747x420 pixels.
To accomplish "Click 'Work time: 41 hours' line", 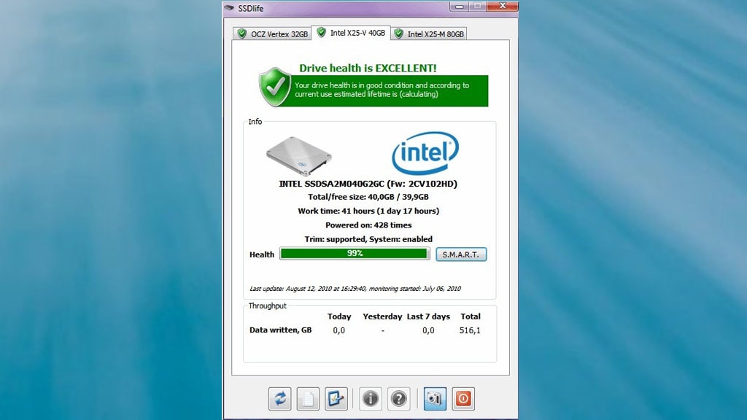I will [x=368, y=211].
